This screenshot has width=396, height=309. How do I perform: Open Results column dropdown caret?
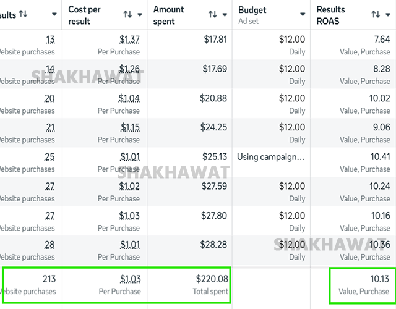54,14
